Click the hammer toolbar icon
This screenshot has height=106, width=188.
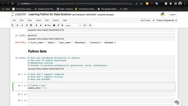(x=90, y=25)
